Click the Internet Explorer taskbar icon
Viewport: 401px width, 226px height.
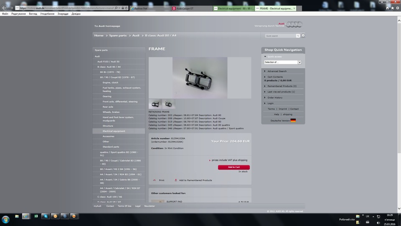click(x=26, y=216)
